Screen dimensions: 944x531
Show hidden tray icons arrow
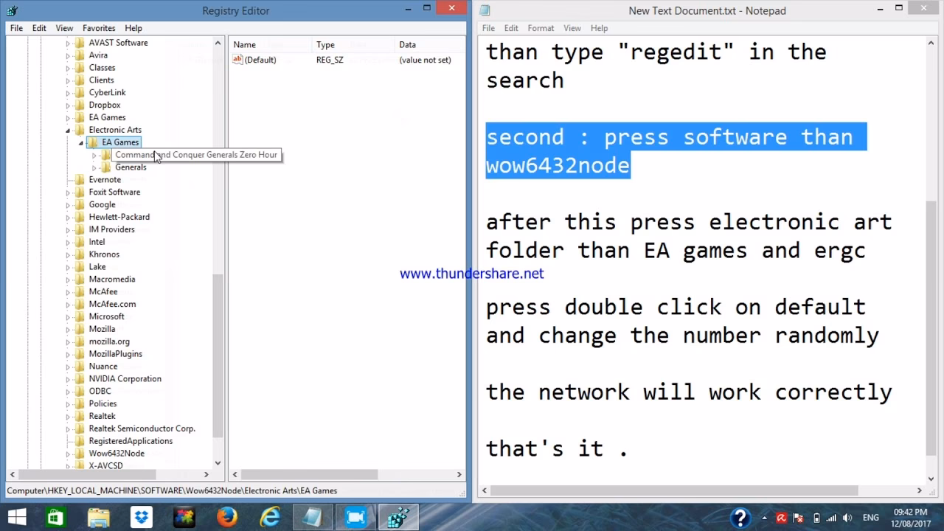[765, 518]
